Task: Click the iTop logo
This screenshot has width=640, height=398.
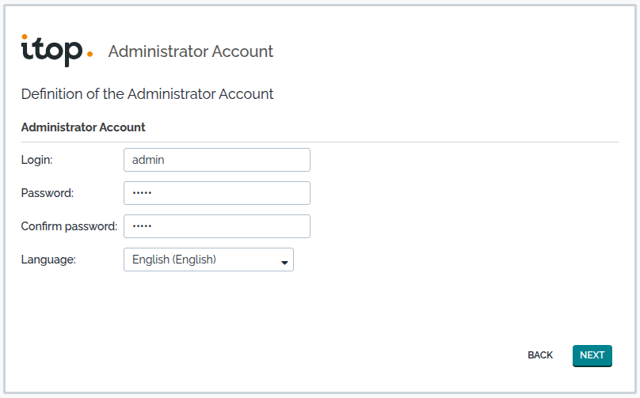Action: pos(57,51)
